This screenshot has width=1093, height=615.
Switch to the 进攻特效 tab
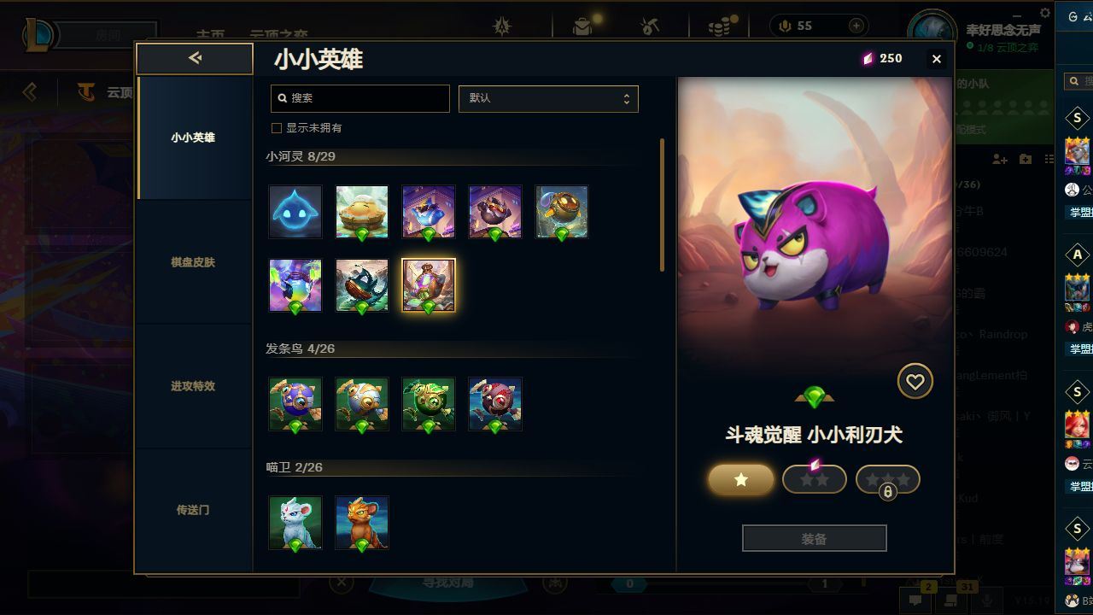point(193,386)
